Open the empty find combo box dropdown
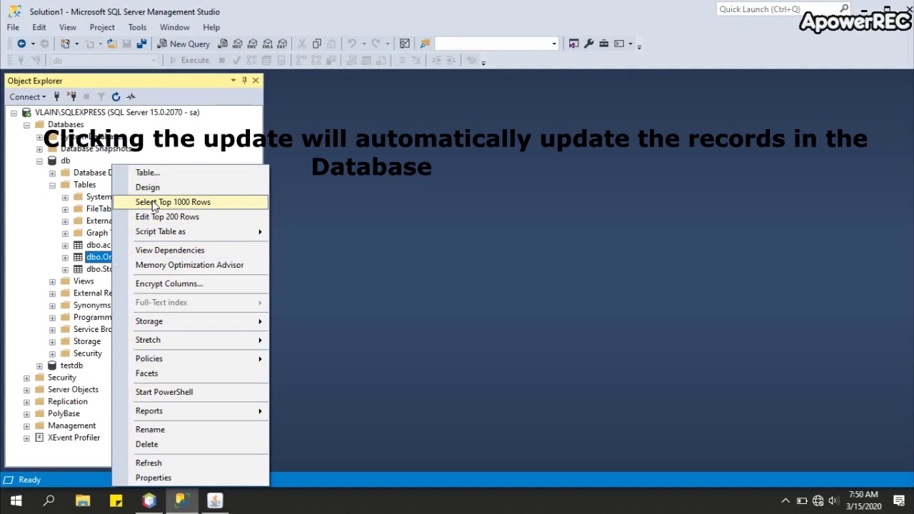The width and height of the screenshot is (914, 514). pyautogui.click(x=553, y=44)
